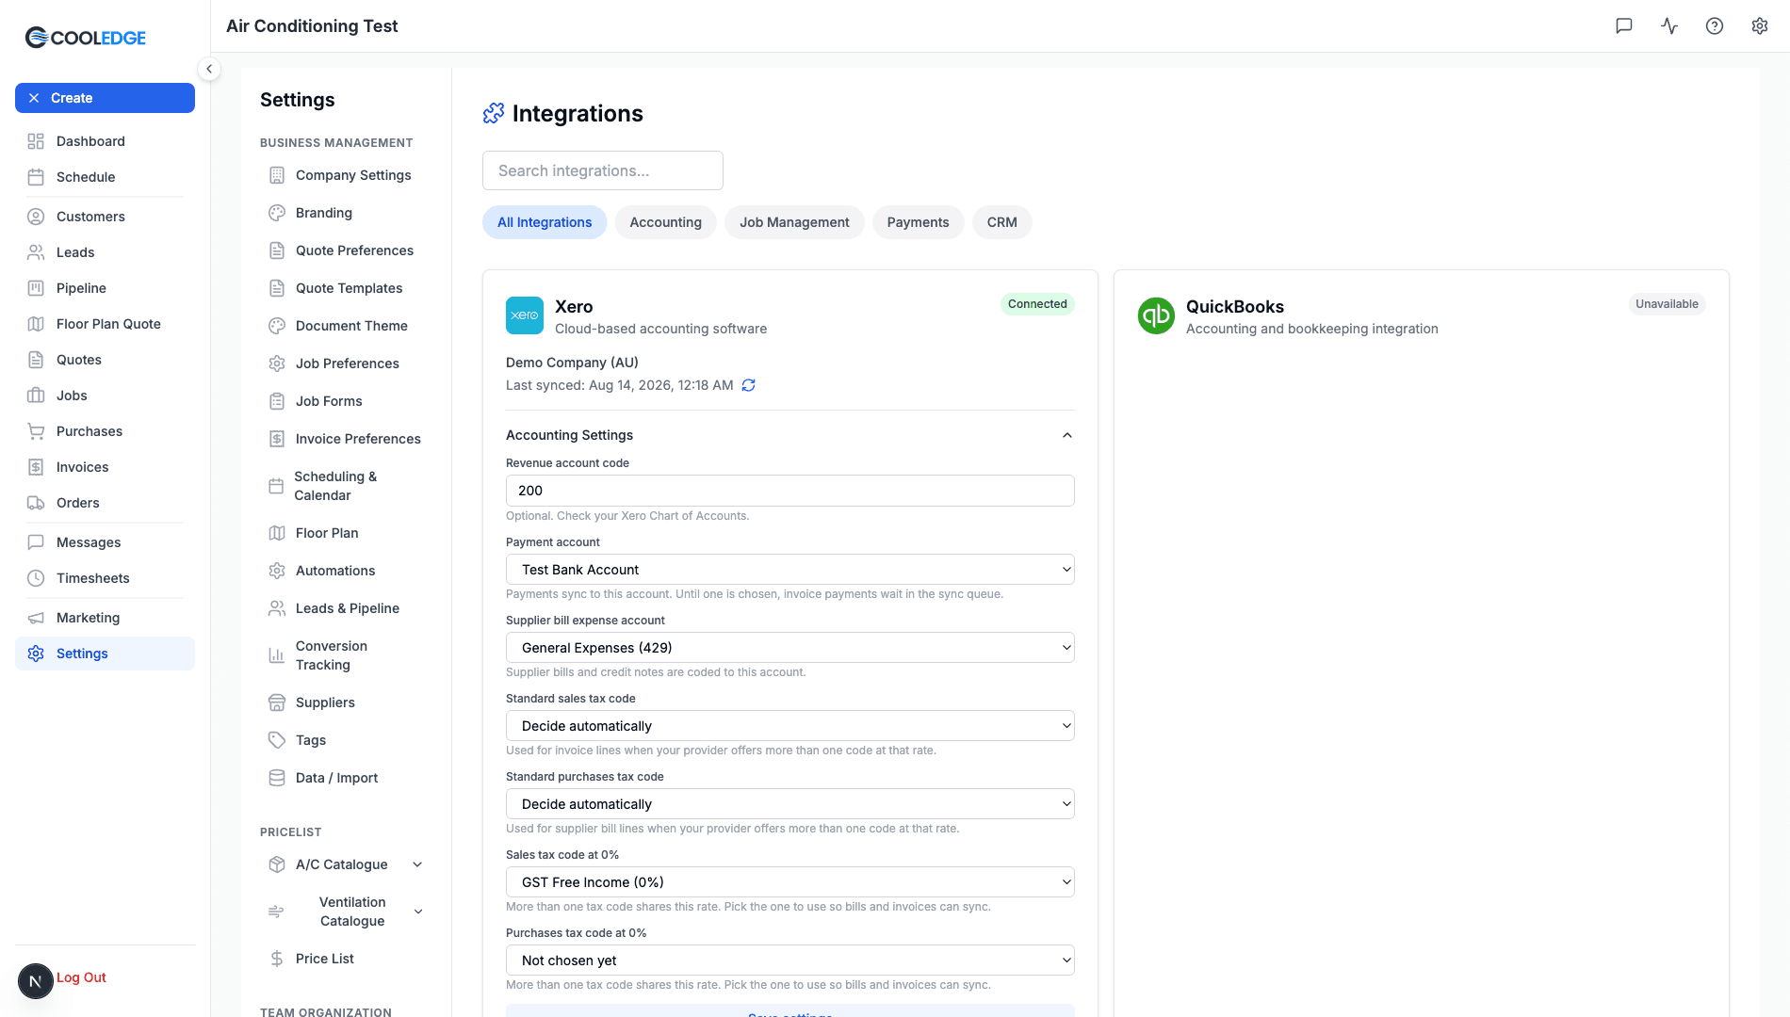
Task: Open Purchases in the sidebar
Action: pyautogui.click(x=105, y=431)
